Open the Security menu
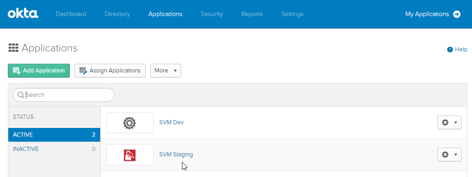Image resolution: width=472 pixels, height=177 pixels. point(212,14)
